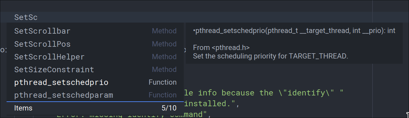
Task: Click the pthread_setschedprio signature in the docs popup
Action: [294, 31]
